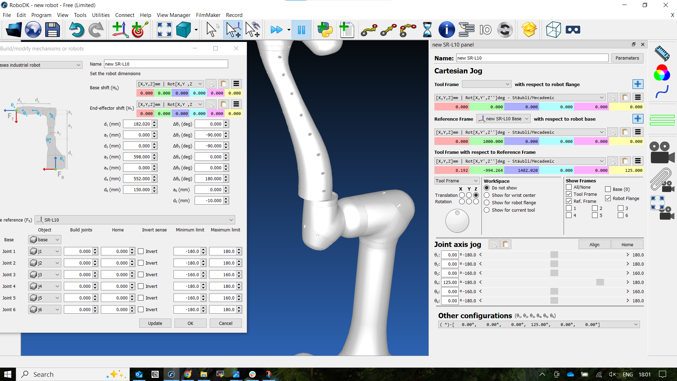Screen dimensions: 677x381
Task: Open the Utilities menu
Action: point(100,15)
